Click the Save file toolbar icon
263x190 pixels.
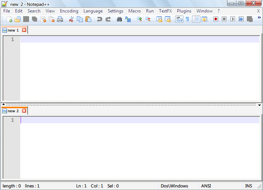(26, 19)
